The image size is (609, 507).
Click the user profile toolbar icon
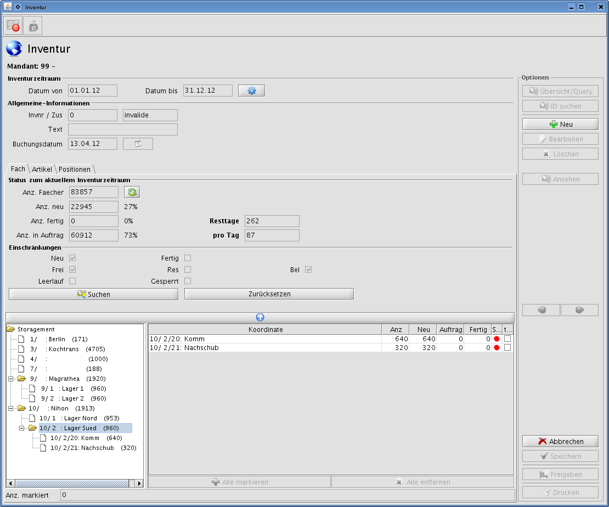pyautogui.click(x=33, y=26)
